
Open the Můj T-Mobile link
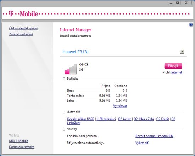(18, 141)
